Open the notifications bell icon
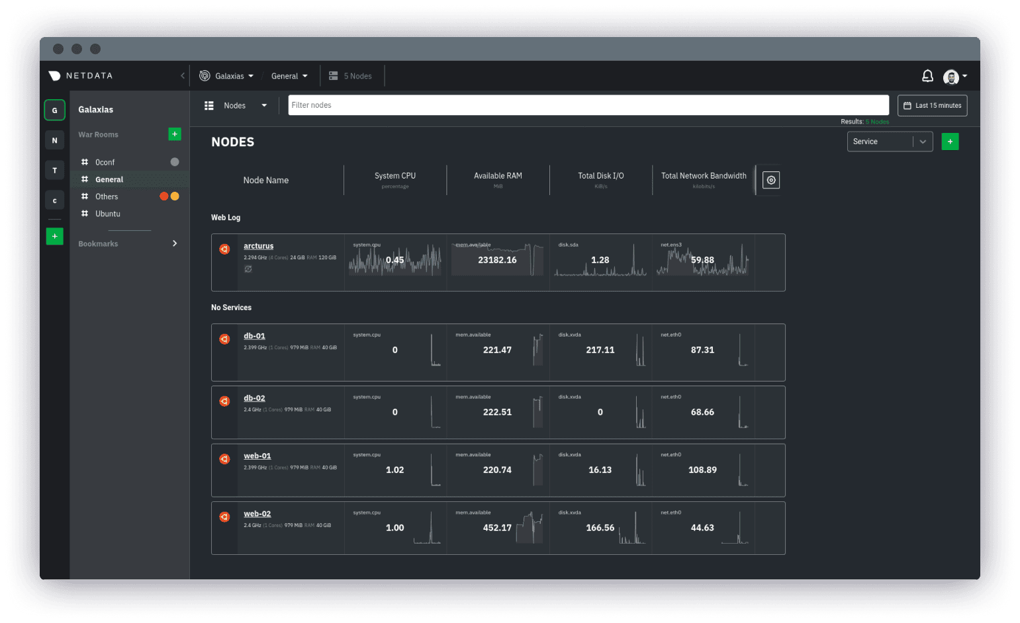Image resolution: width=1020 pixels, height=623 pixels. pyautogui.click(x=927, y=75)
